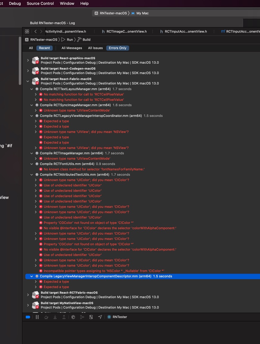The width and height of the screenshot is (260, 344).
Task: Expand Build target React-Codegen-macOS
Action: (x=28, y=71)
